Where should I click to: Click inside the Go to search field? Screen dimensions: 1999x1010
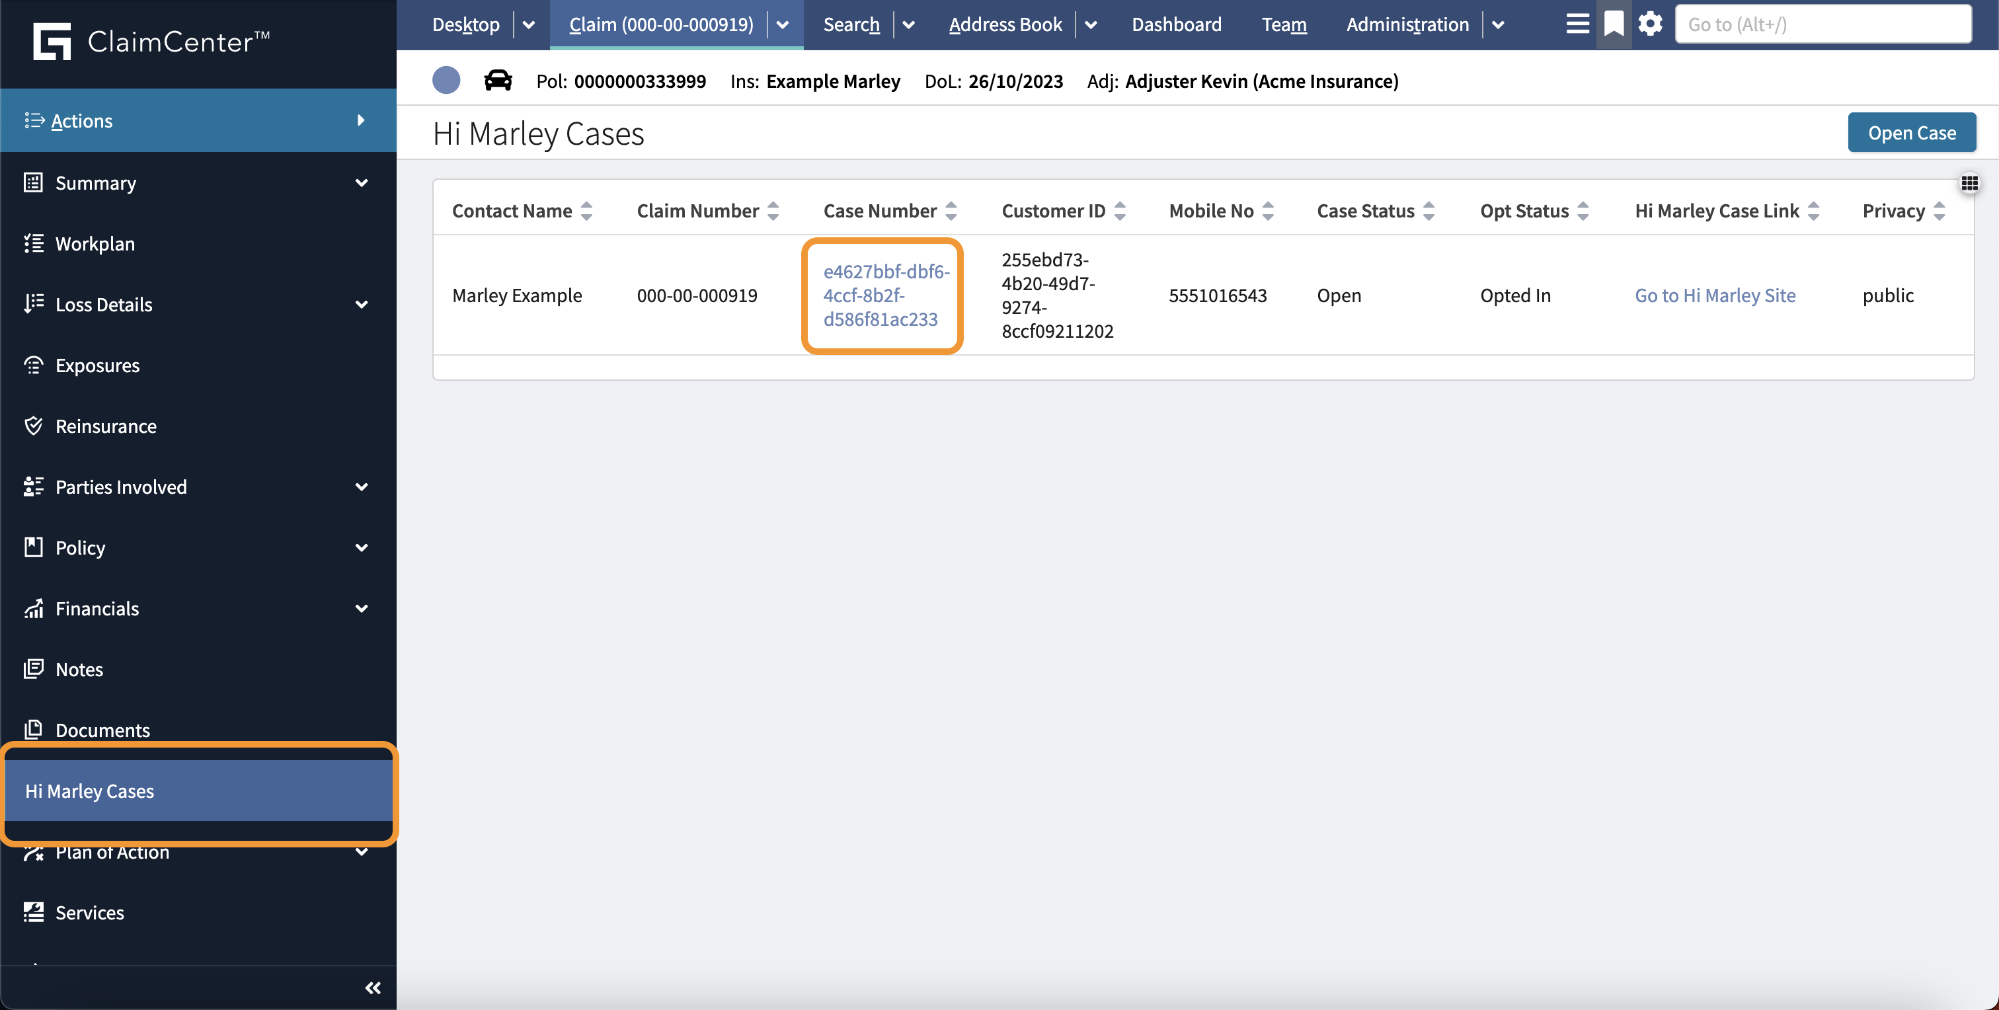pos(1824,24)
